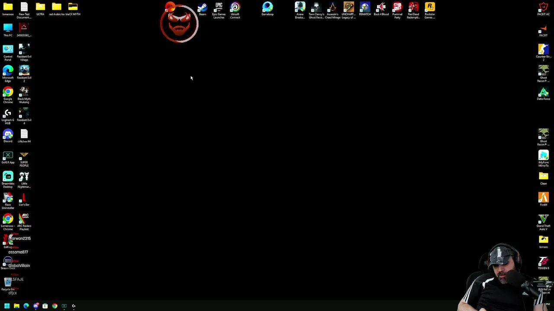The height and width of the screenshot is (311, 554).
Task: Open Discord from the taskbar
Action: (x=35, y=306)
